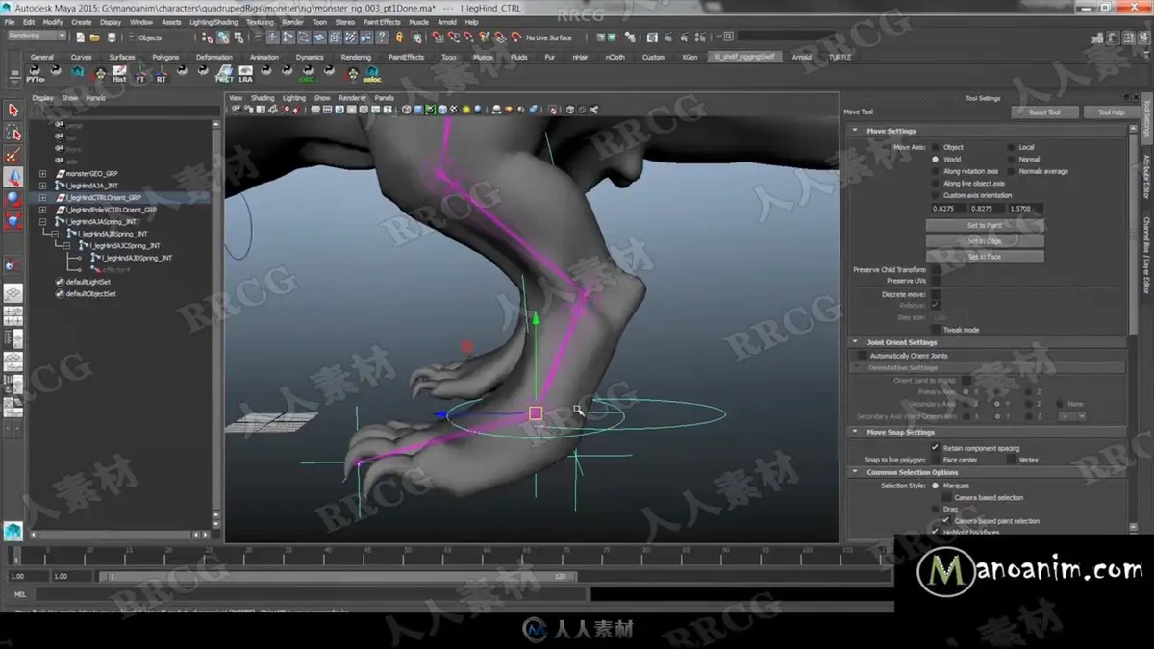Collapse the l_legHindAJASpring_JNT hierarchy
The image size is (1154, 649).
click(x=42, y=222)
